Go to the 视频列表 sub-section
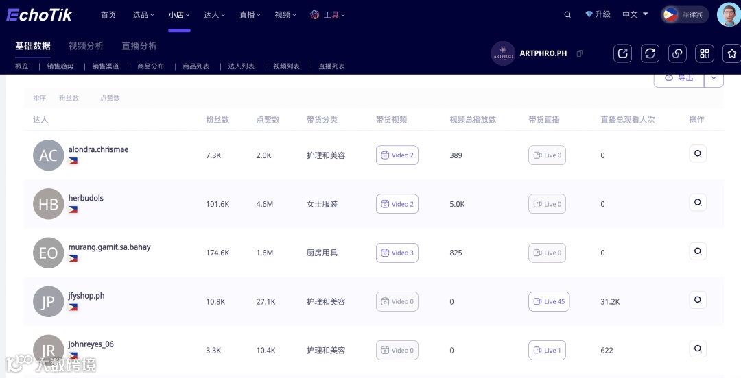 (x=286, y=66)
